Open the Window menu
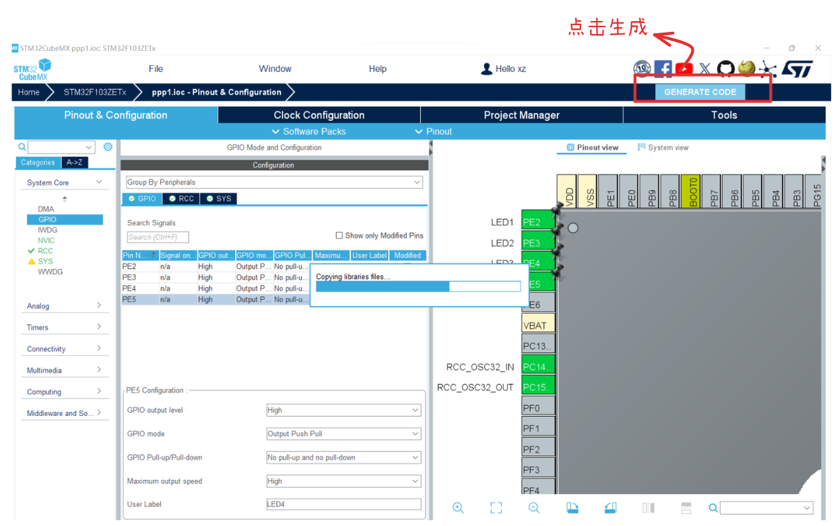835x526 pixels. (x=275, y=69)
